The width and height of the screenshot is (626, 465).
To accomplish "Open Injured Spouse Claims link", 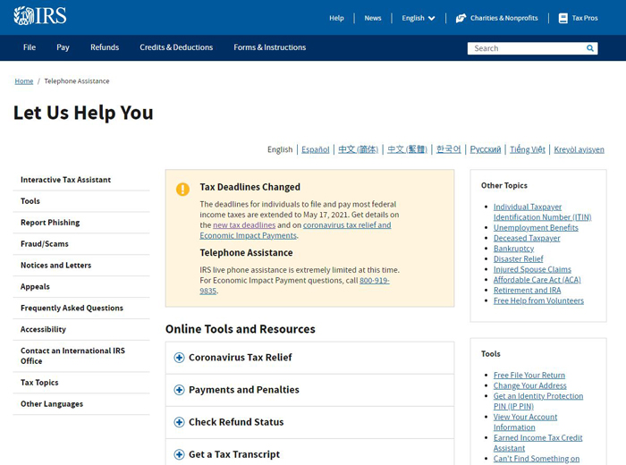I will click(532, 269).
